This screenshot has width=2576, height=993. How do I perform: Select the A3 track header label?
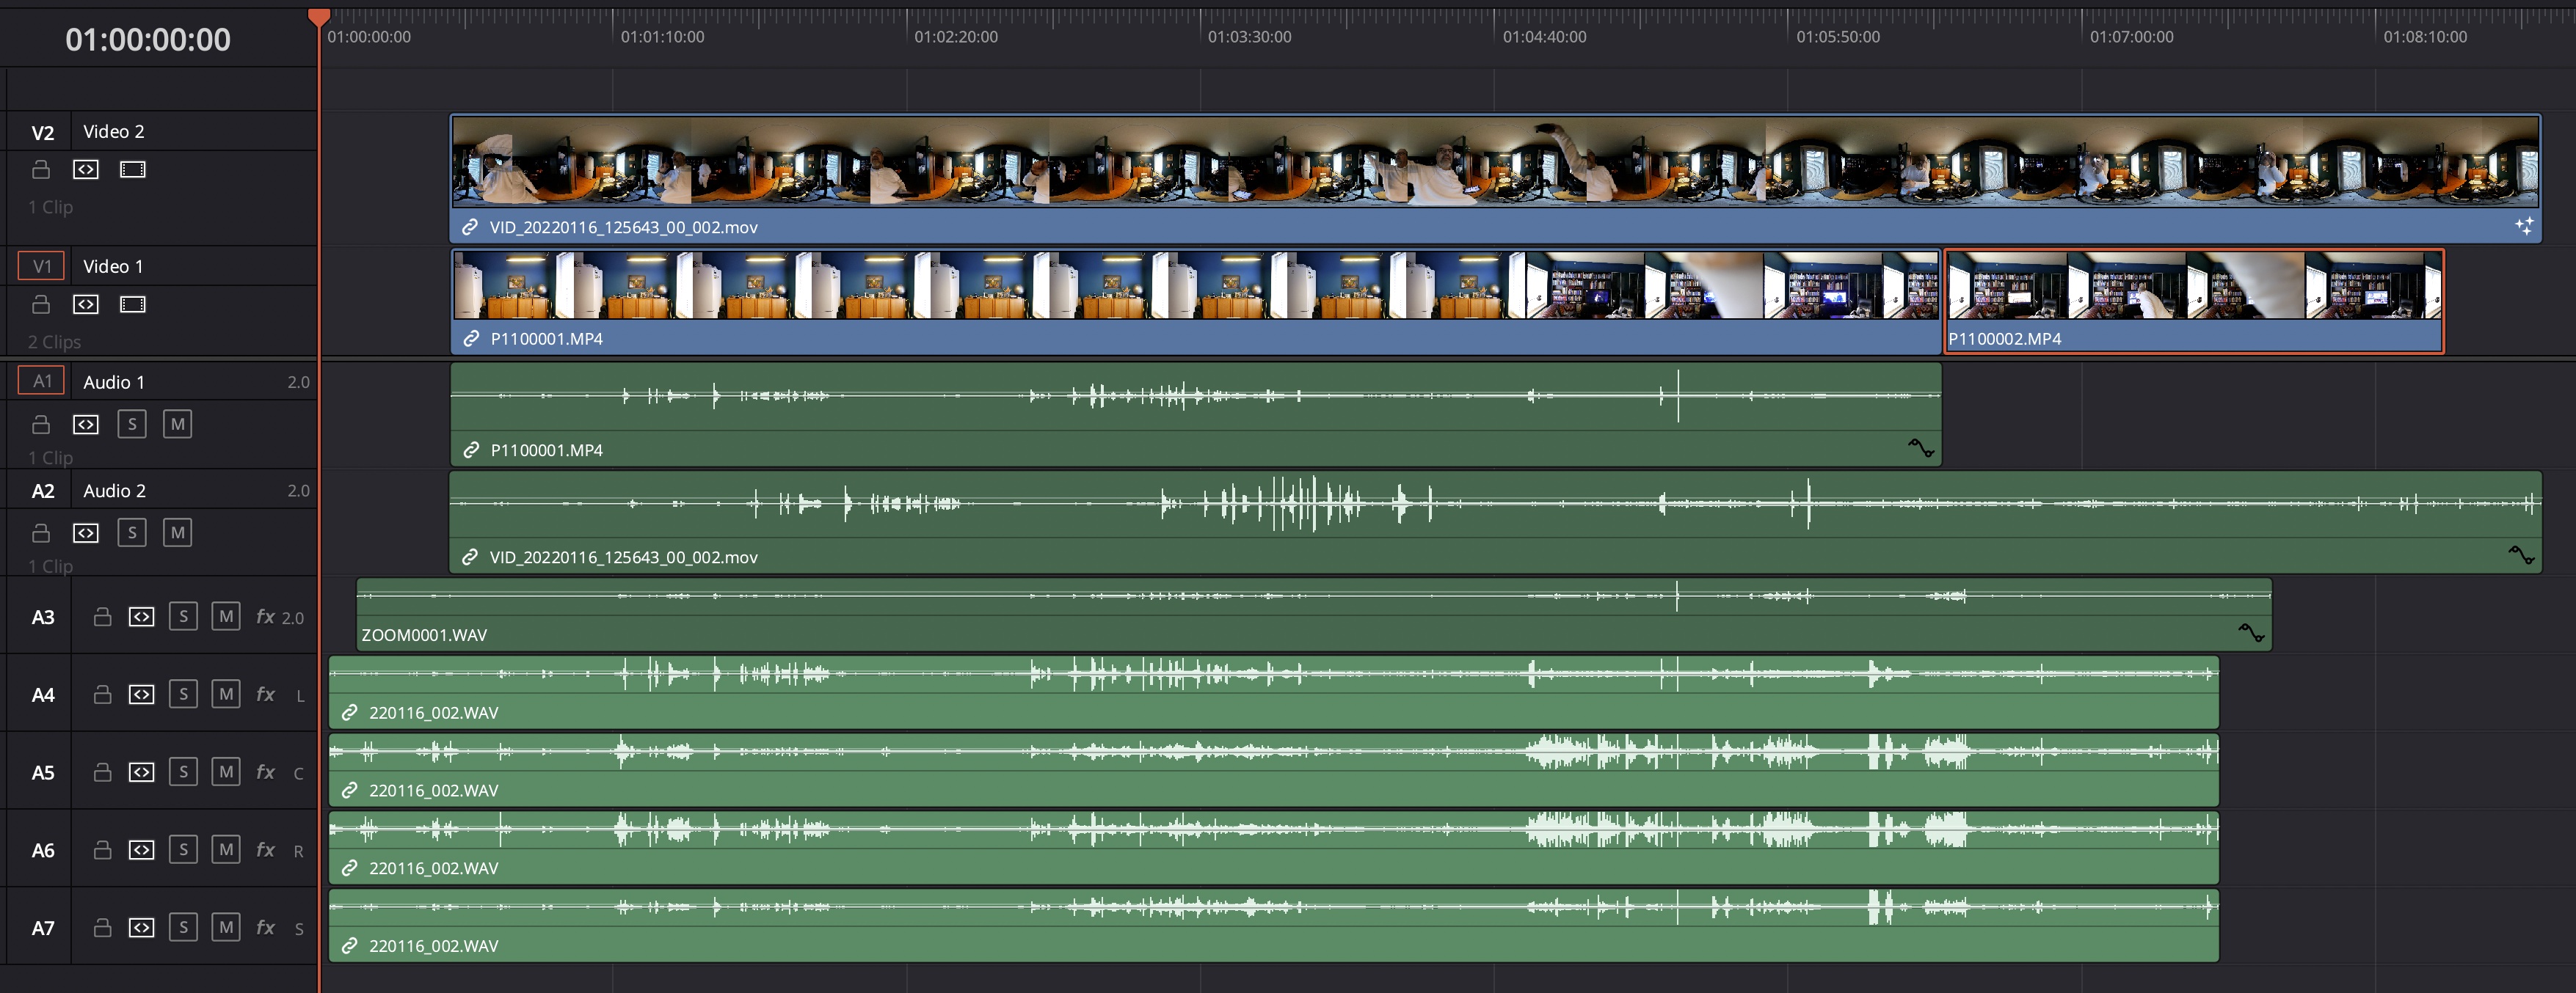42,618
